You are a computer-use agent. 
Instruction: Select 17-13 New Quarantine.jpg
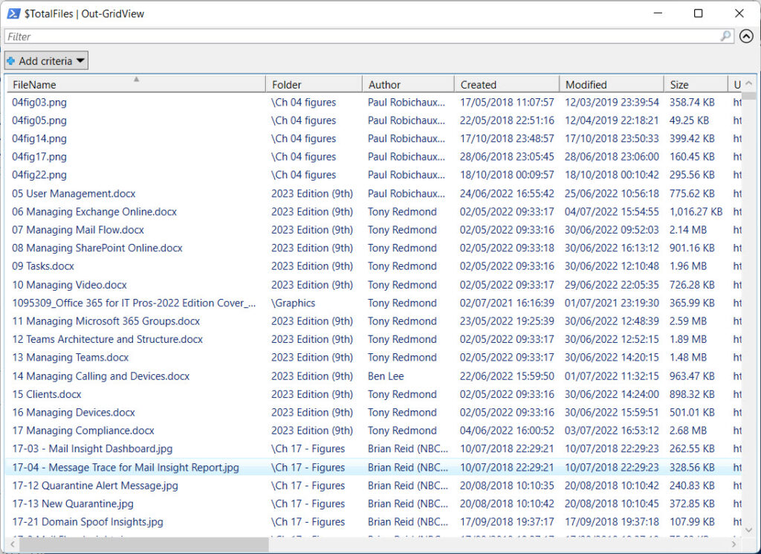73,503
